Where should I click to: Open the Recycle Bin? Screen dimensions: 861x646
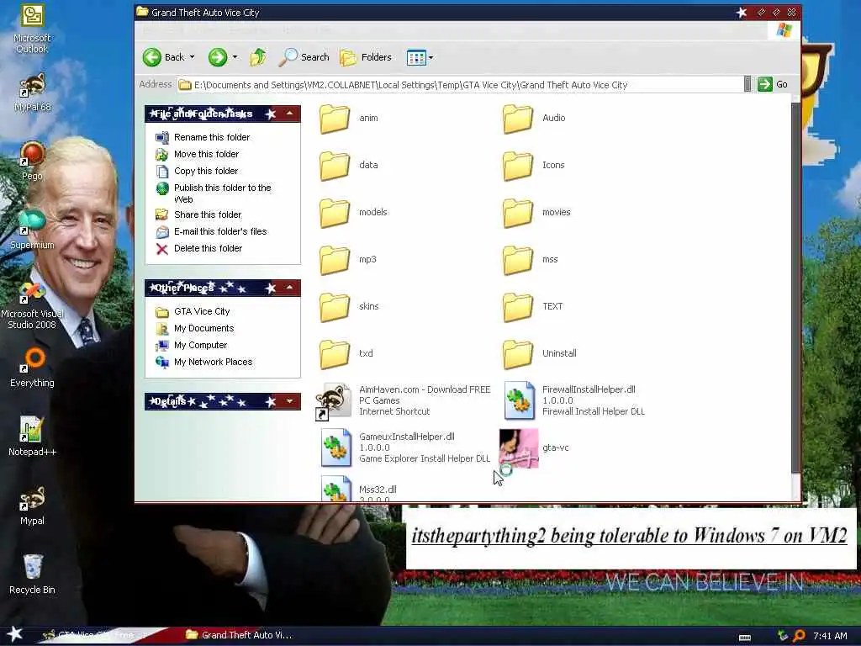(32, 574)
